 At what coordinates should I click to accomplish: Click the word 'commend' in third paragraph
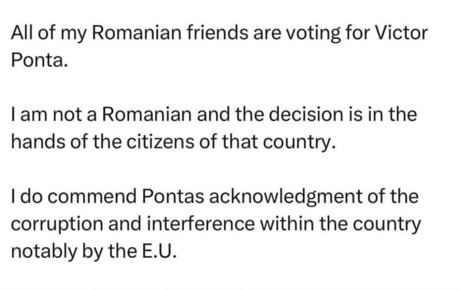(92, 197)
